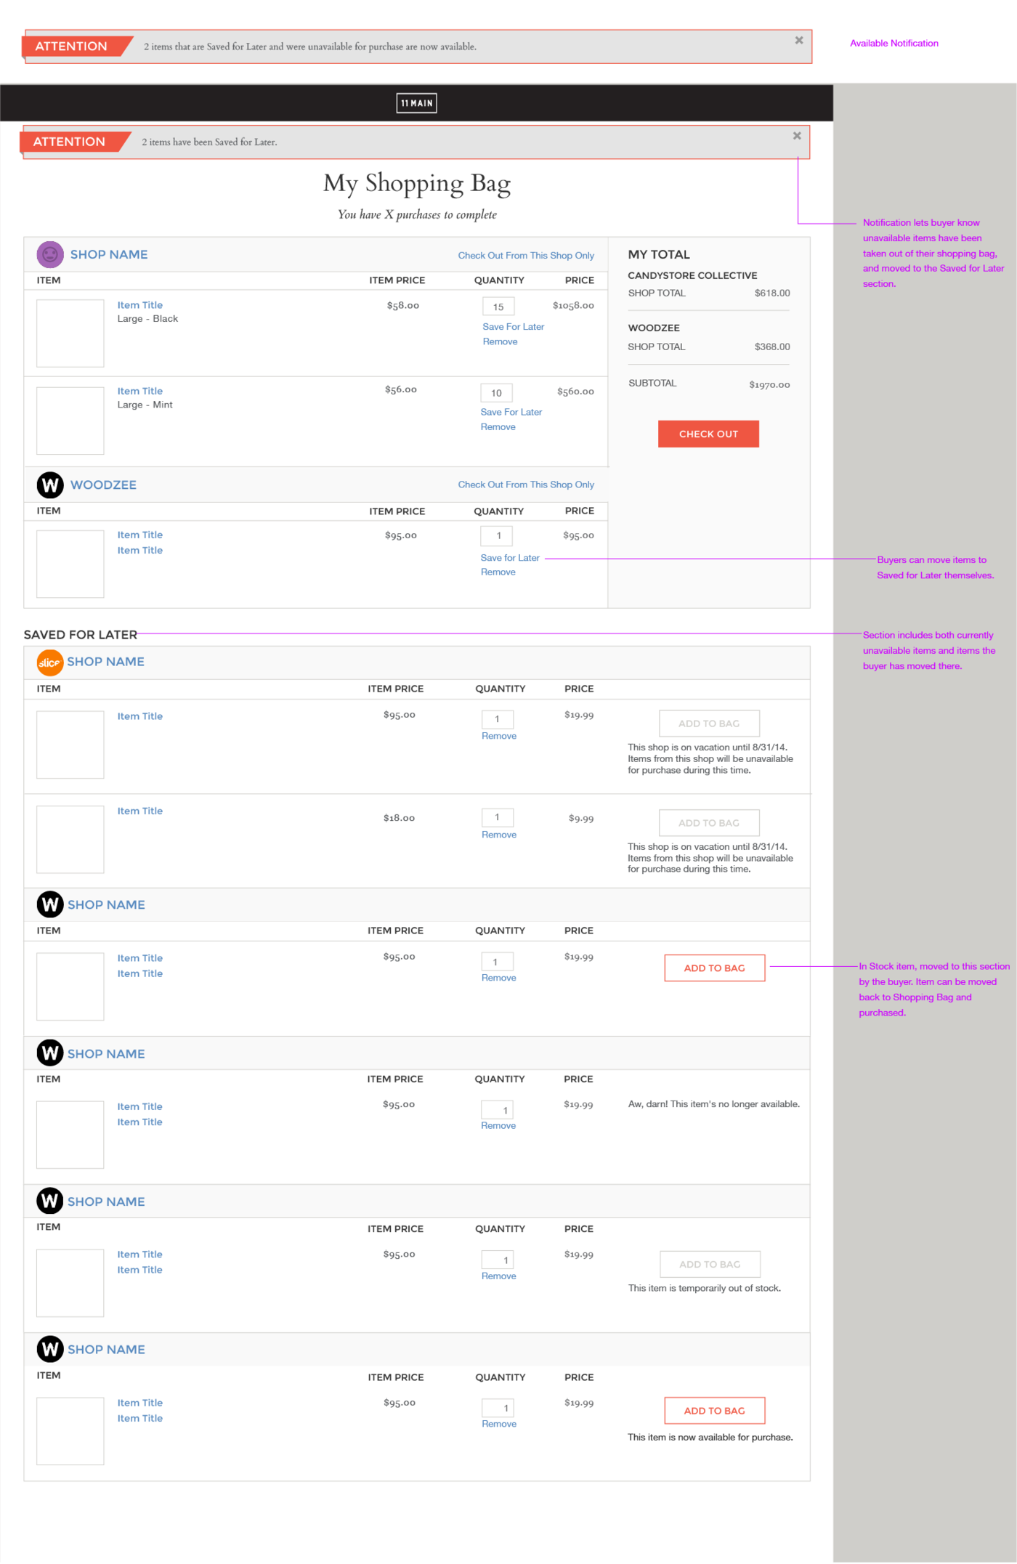Click the Large - Mint item thumbnail

[70, 421]
